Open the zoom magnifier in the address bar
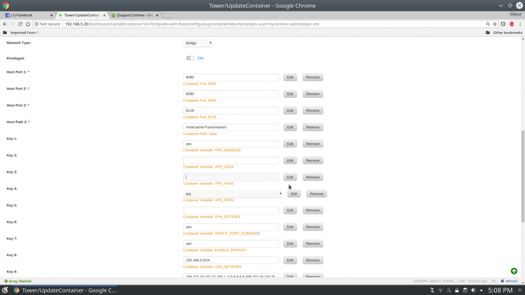 pyautogui.click(x=488, y=24)
